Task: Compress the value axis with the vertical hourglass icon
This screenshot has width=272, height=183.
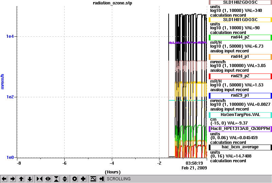Action: (56, 179)
